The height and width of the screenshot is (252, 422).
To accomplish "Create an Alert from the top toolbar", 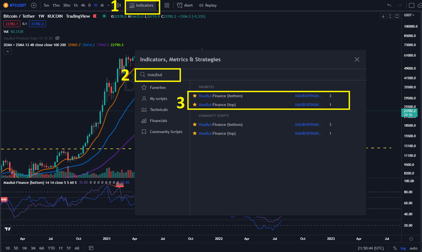I will click(184, 5).
